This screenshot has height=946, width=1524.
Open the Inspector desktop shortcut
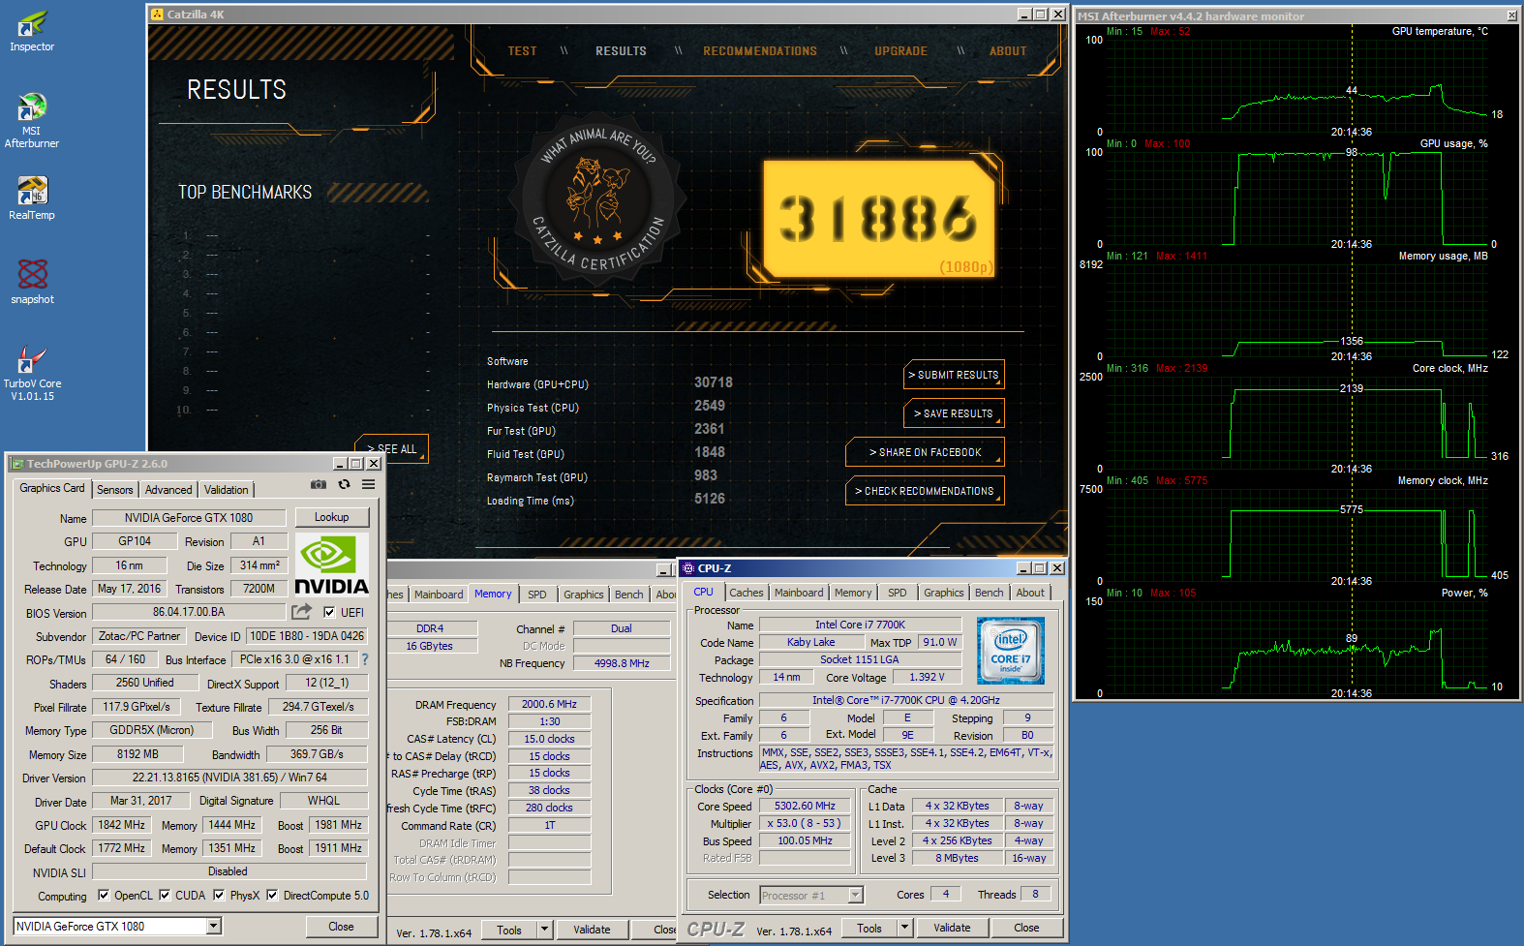(32, 30)
